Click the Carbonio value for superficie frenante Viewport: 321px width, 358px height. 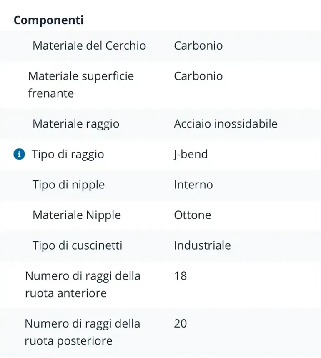tap(198, 76)
